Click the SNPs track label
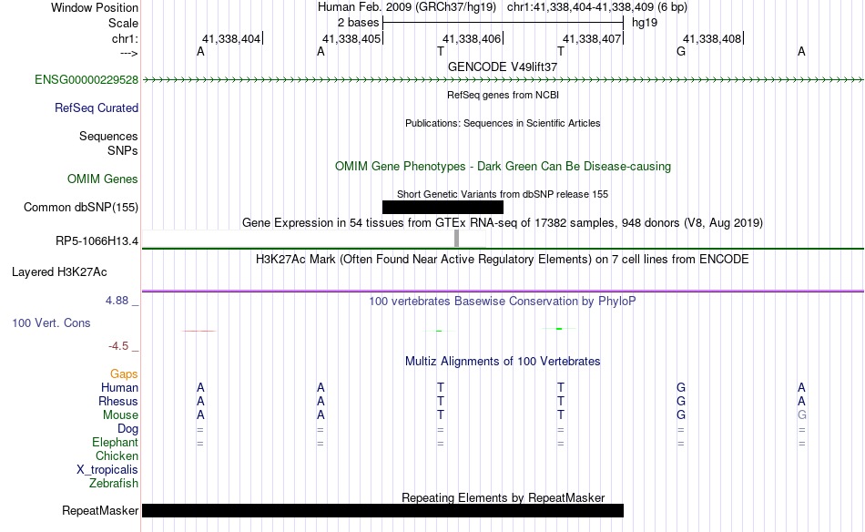The height and width of the screenshot is (532, 865). click(x=123, y=150)
